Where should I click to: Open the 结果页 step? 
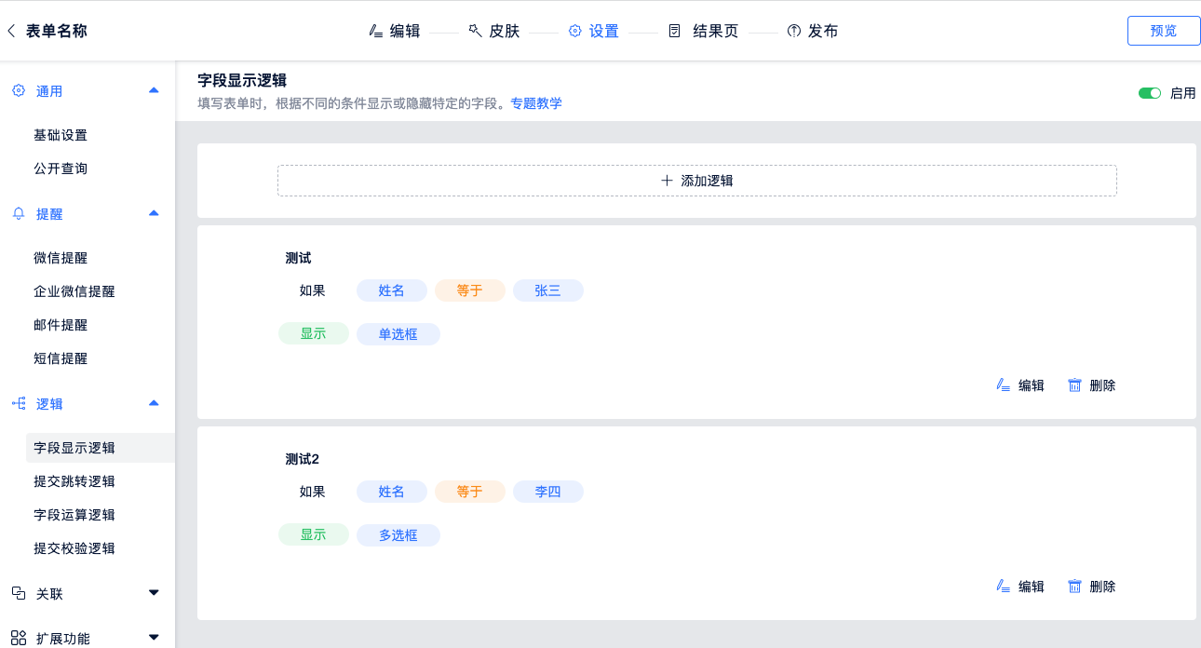704,31
